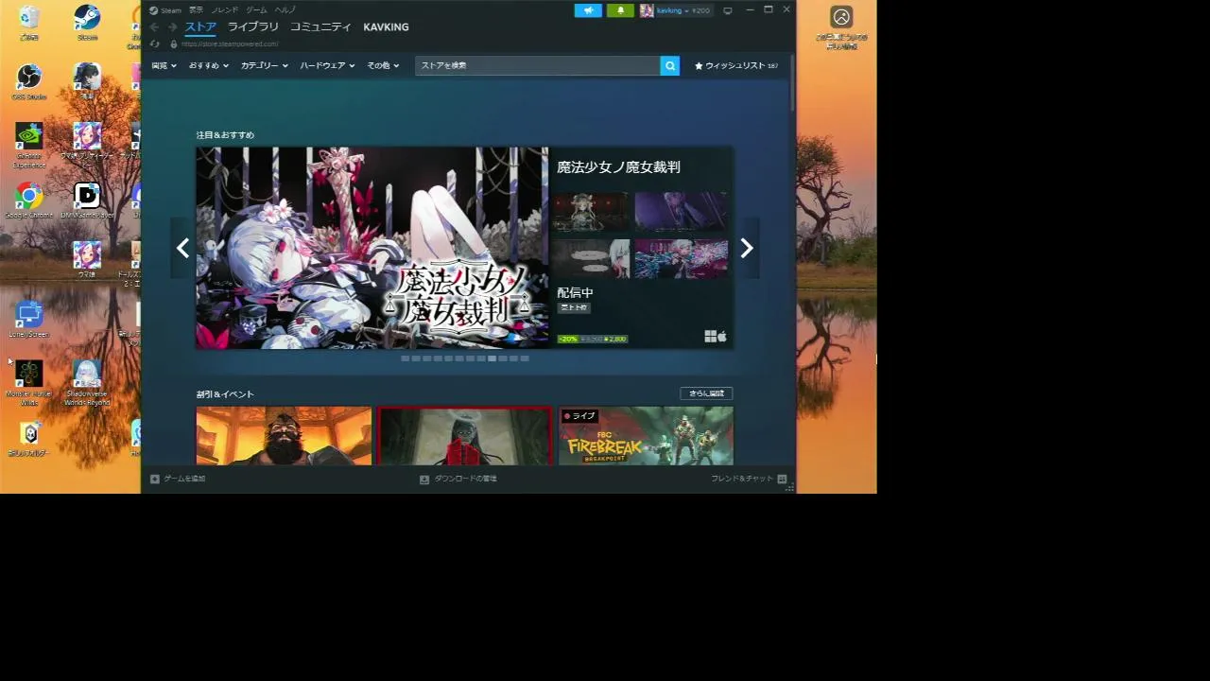Viewport: 1210px width, 681px height.
Task: Open the OBS Studio desktop icon
Action: pyautogui.click(x=29, y=81)
